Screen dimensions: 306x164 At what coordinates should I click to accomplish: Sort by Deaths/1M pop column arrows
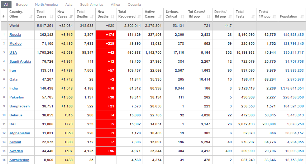click(x=230, y=16)
